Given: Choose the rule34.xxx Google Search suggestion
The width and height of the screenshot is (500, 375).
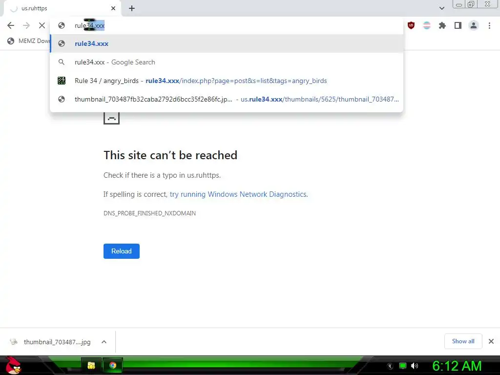Looking at the screenshot, I should click(227, 62).
